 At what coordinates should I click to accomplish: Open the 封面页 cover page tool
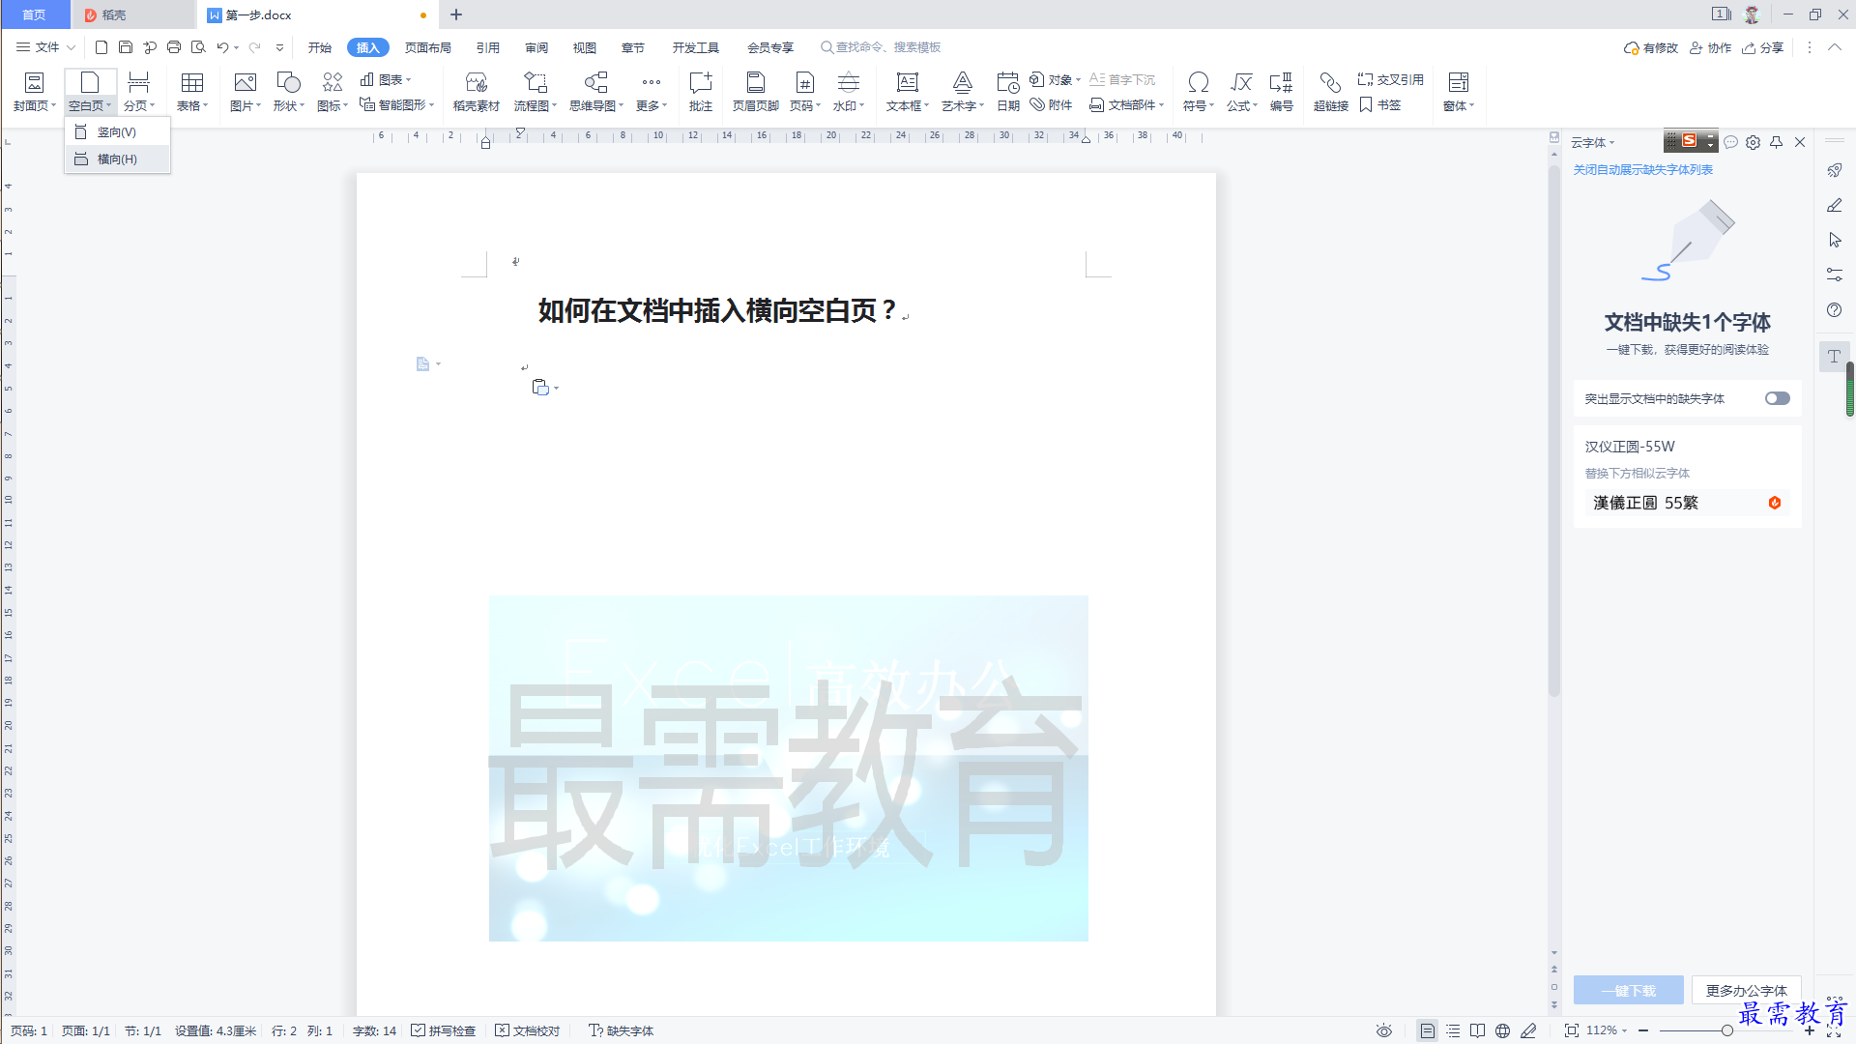point(35,93)
